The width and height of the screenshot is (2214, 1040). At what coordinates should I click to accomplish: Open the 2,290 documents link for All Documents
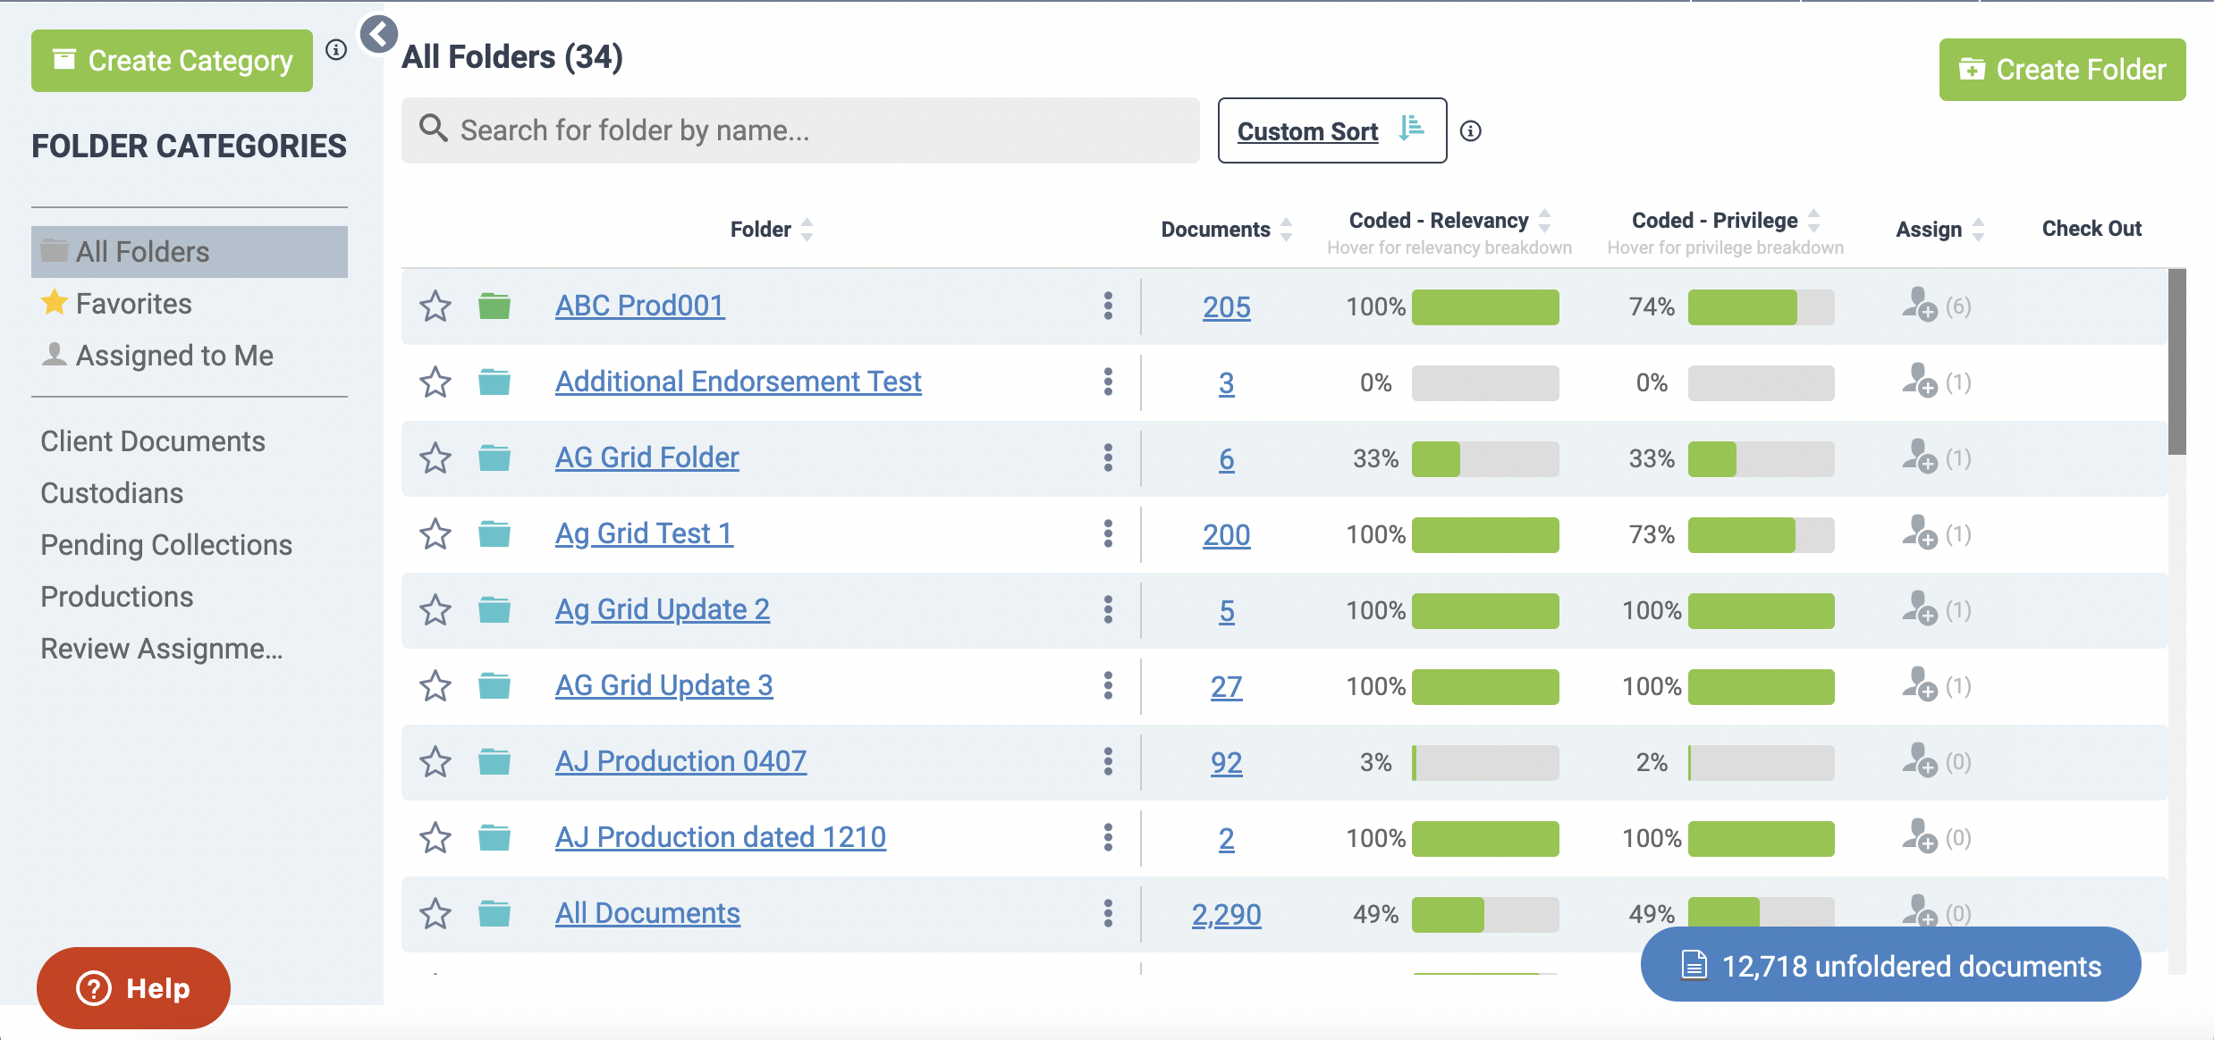point(1227,913)
